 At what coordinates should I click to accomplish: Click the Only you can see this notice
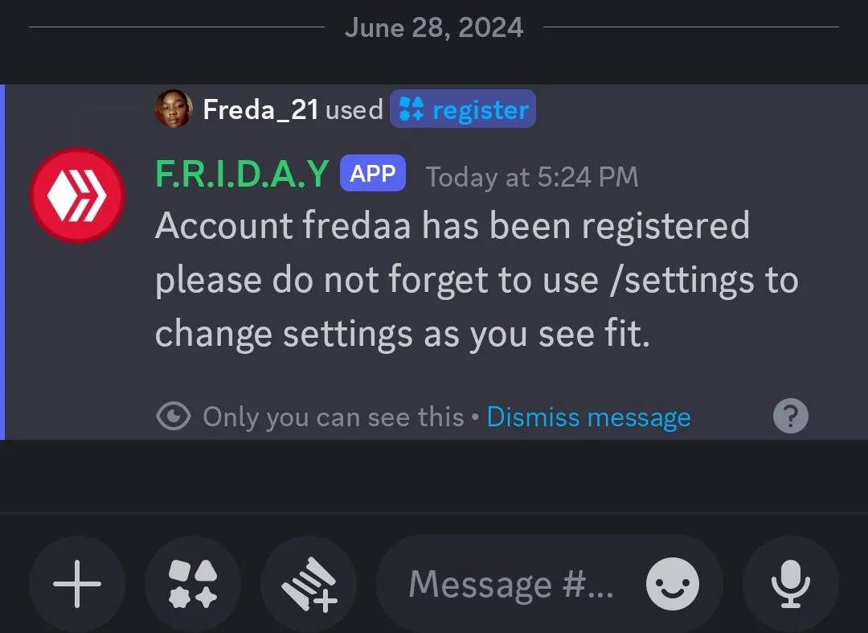pyautogui.click(x=334, y=417)
